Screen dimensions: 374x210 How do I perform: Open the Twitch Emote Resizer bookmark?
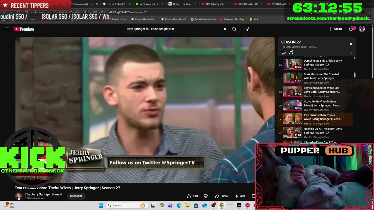[x=204, y=19]
